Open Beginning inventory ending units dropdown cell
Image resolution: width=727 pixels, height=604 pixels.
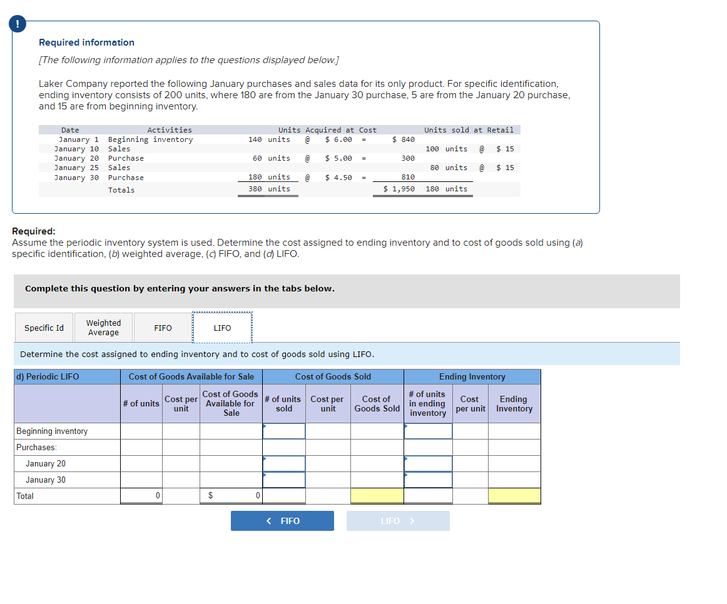tap(428, 431)
